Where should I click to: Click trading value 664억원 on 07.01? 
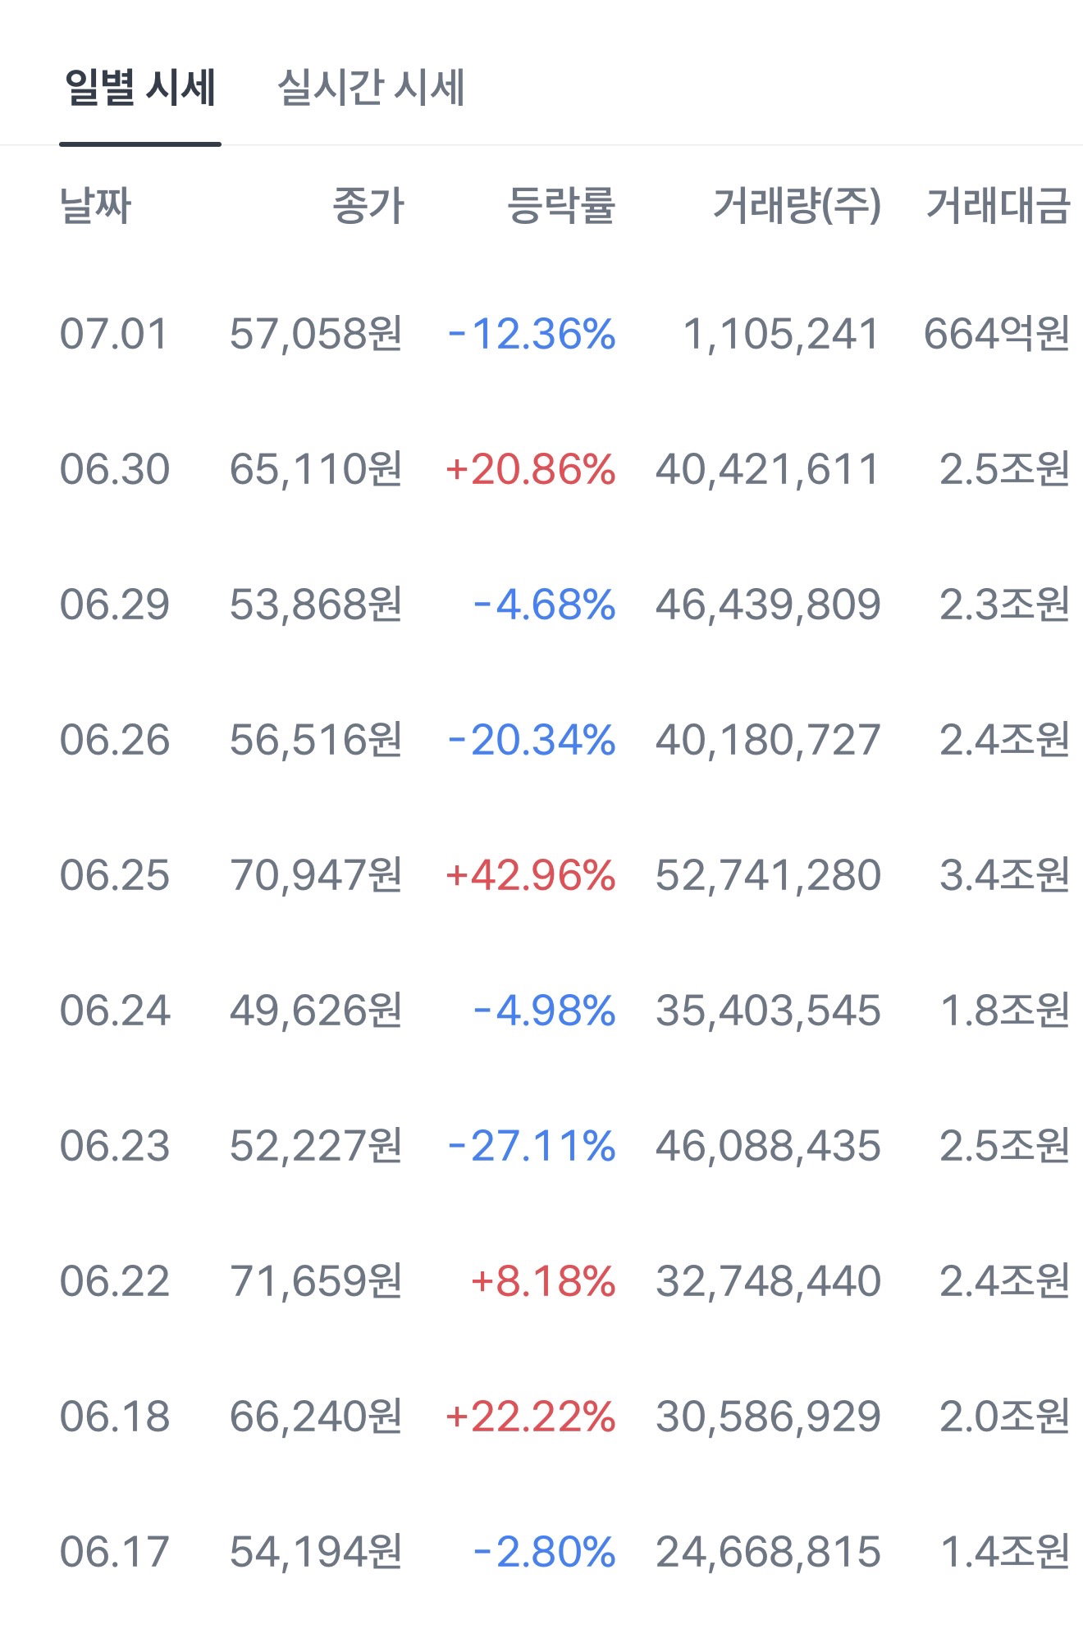997,335
